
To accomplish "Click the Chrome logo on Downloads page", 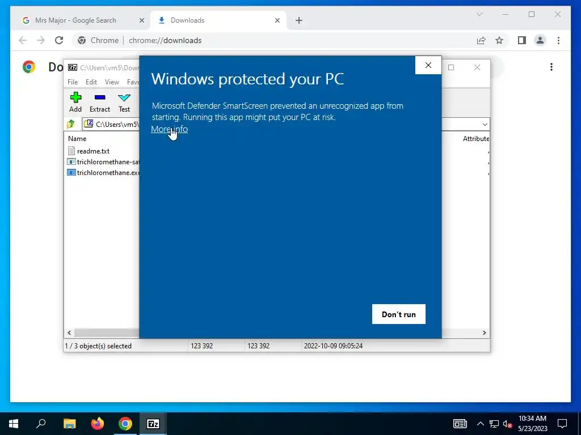I will (x=29, y=67).
